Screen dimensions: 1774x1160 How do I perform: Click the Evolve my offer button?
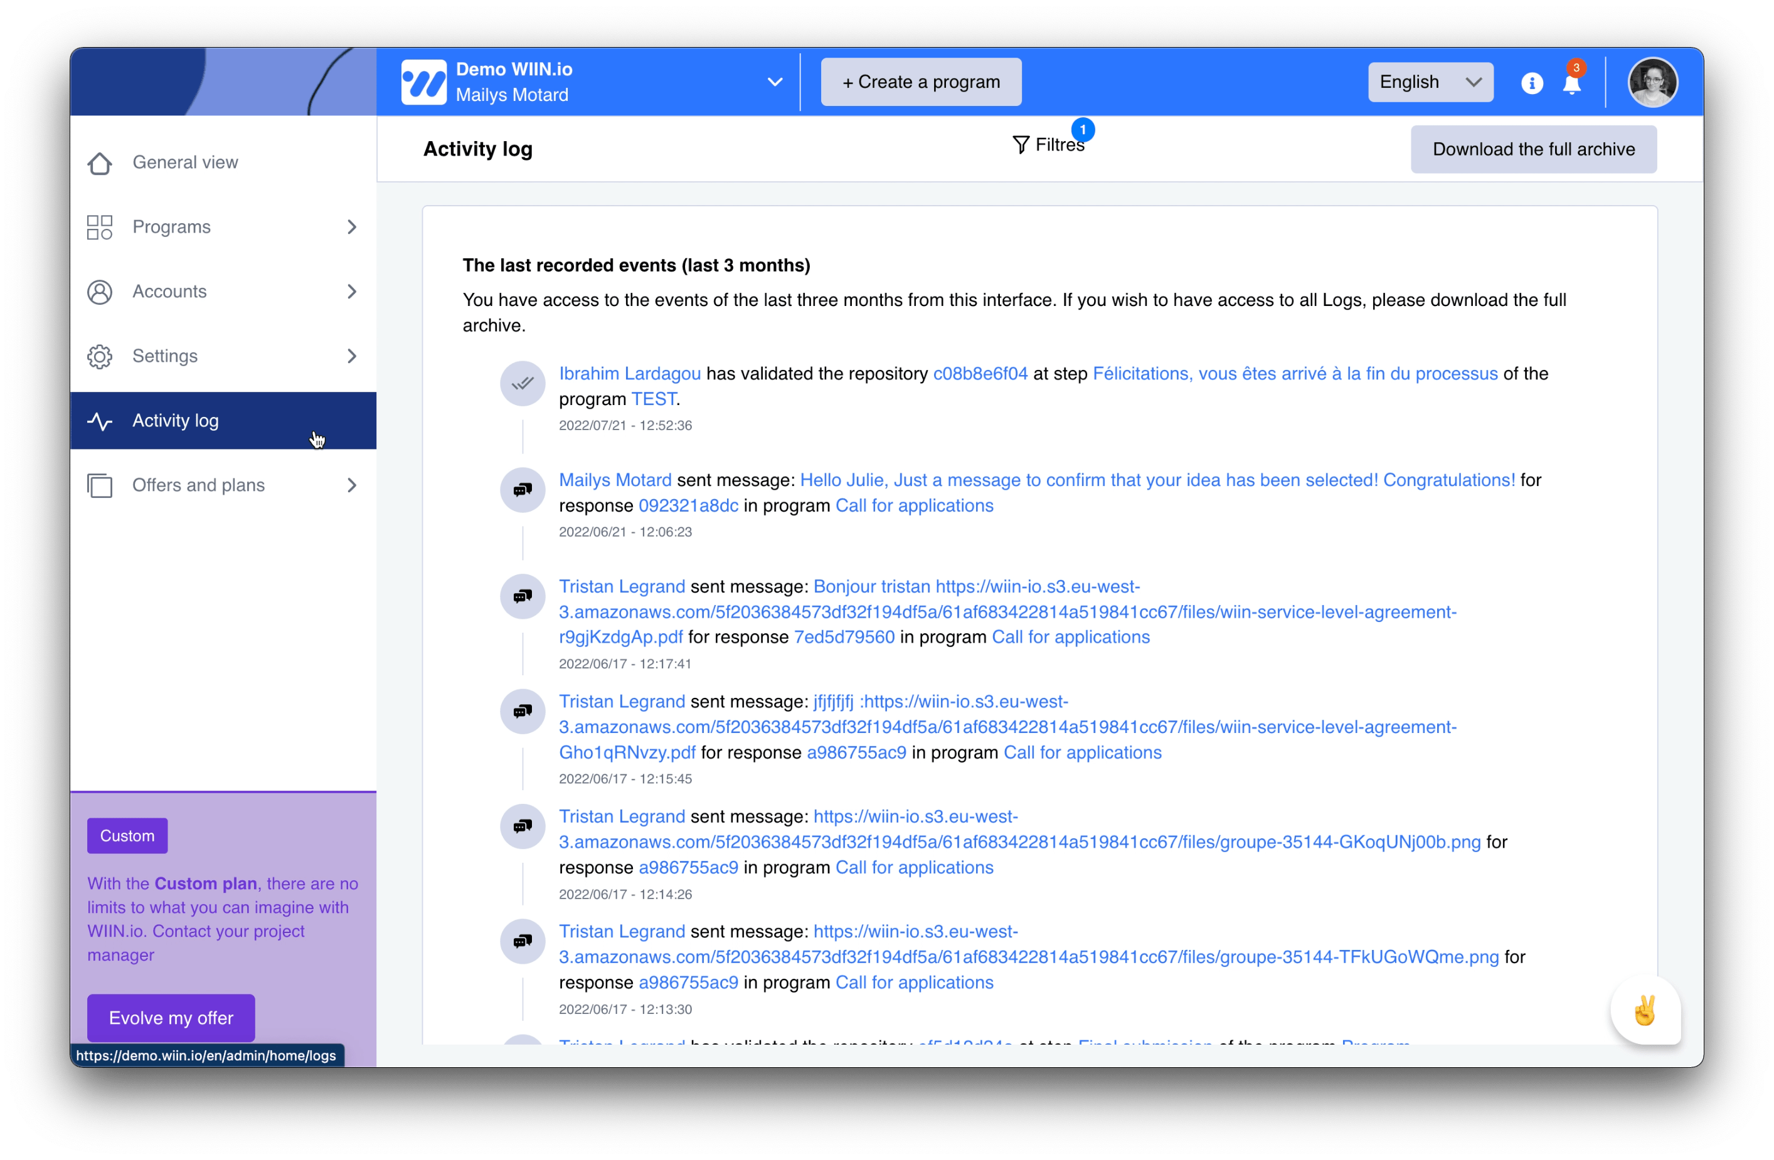[170, 1017]
